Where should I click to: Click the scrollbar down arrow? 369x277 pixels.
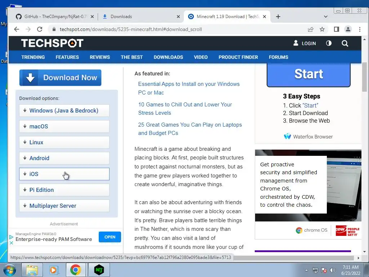[x=364, y=251]
